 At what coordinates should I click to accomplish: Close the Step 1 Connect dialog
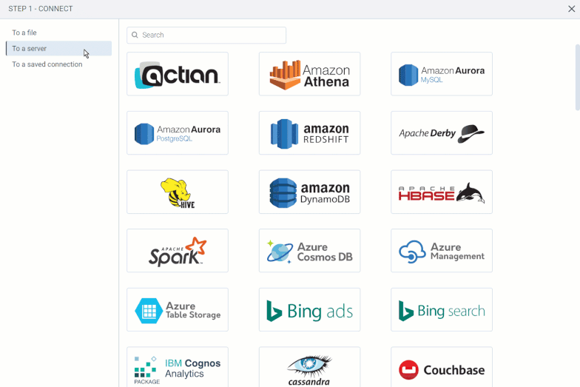pyautogui.click(x=571, y=9)
